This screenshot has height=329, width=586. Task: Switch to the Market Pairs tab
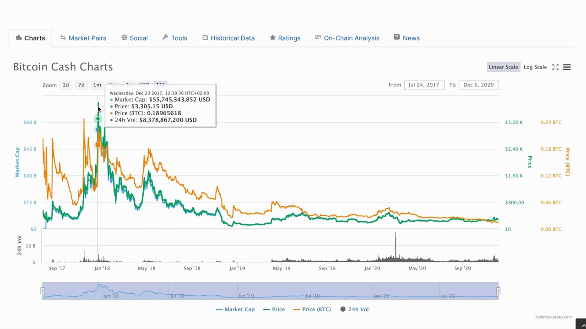click(x=83, y=38)
